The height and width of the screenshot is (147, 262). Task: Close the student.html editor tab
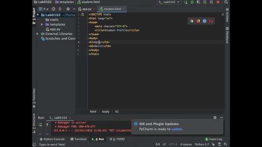[x=124, y=9]
